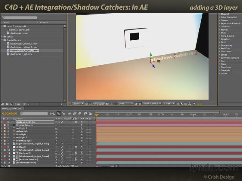242x181 pixels.
Task: Toggle Pixel Aspect Ratio Correction in the viewer
Action: coord(177,104)
